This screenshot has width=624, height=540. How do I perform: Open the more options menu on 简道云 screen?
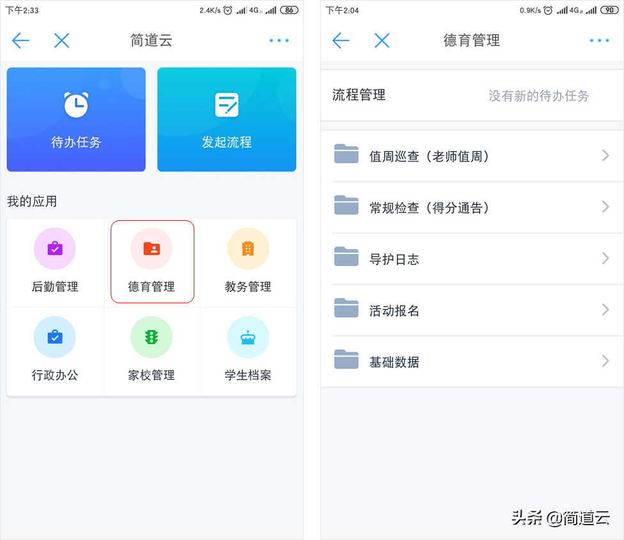pyautogui.click(x=279, y=40)
